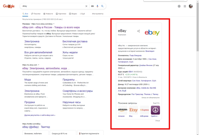The height and width of the screenshot is (135, 199).
Task: Open the Википедия link in panel
Action: [150, 51]
